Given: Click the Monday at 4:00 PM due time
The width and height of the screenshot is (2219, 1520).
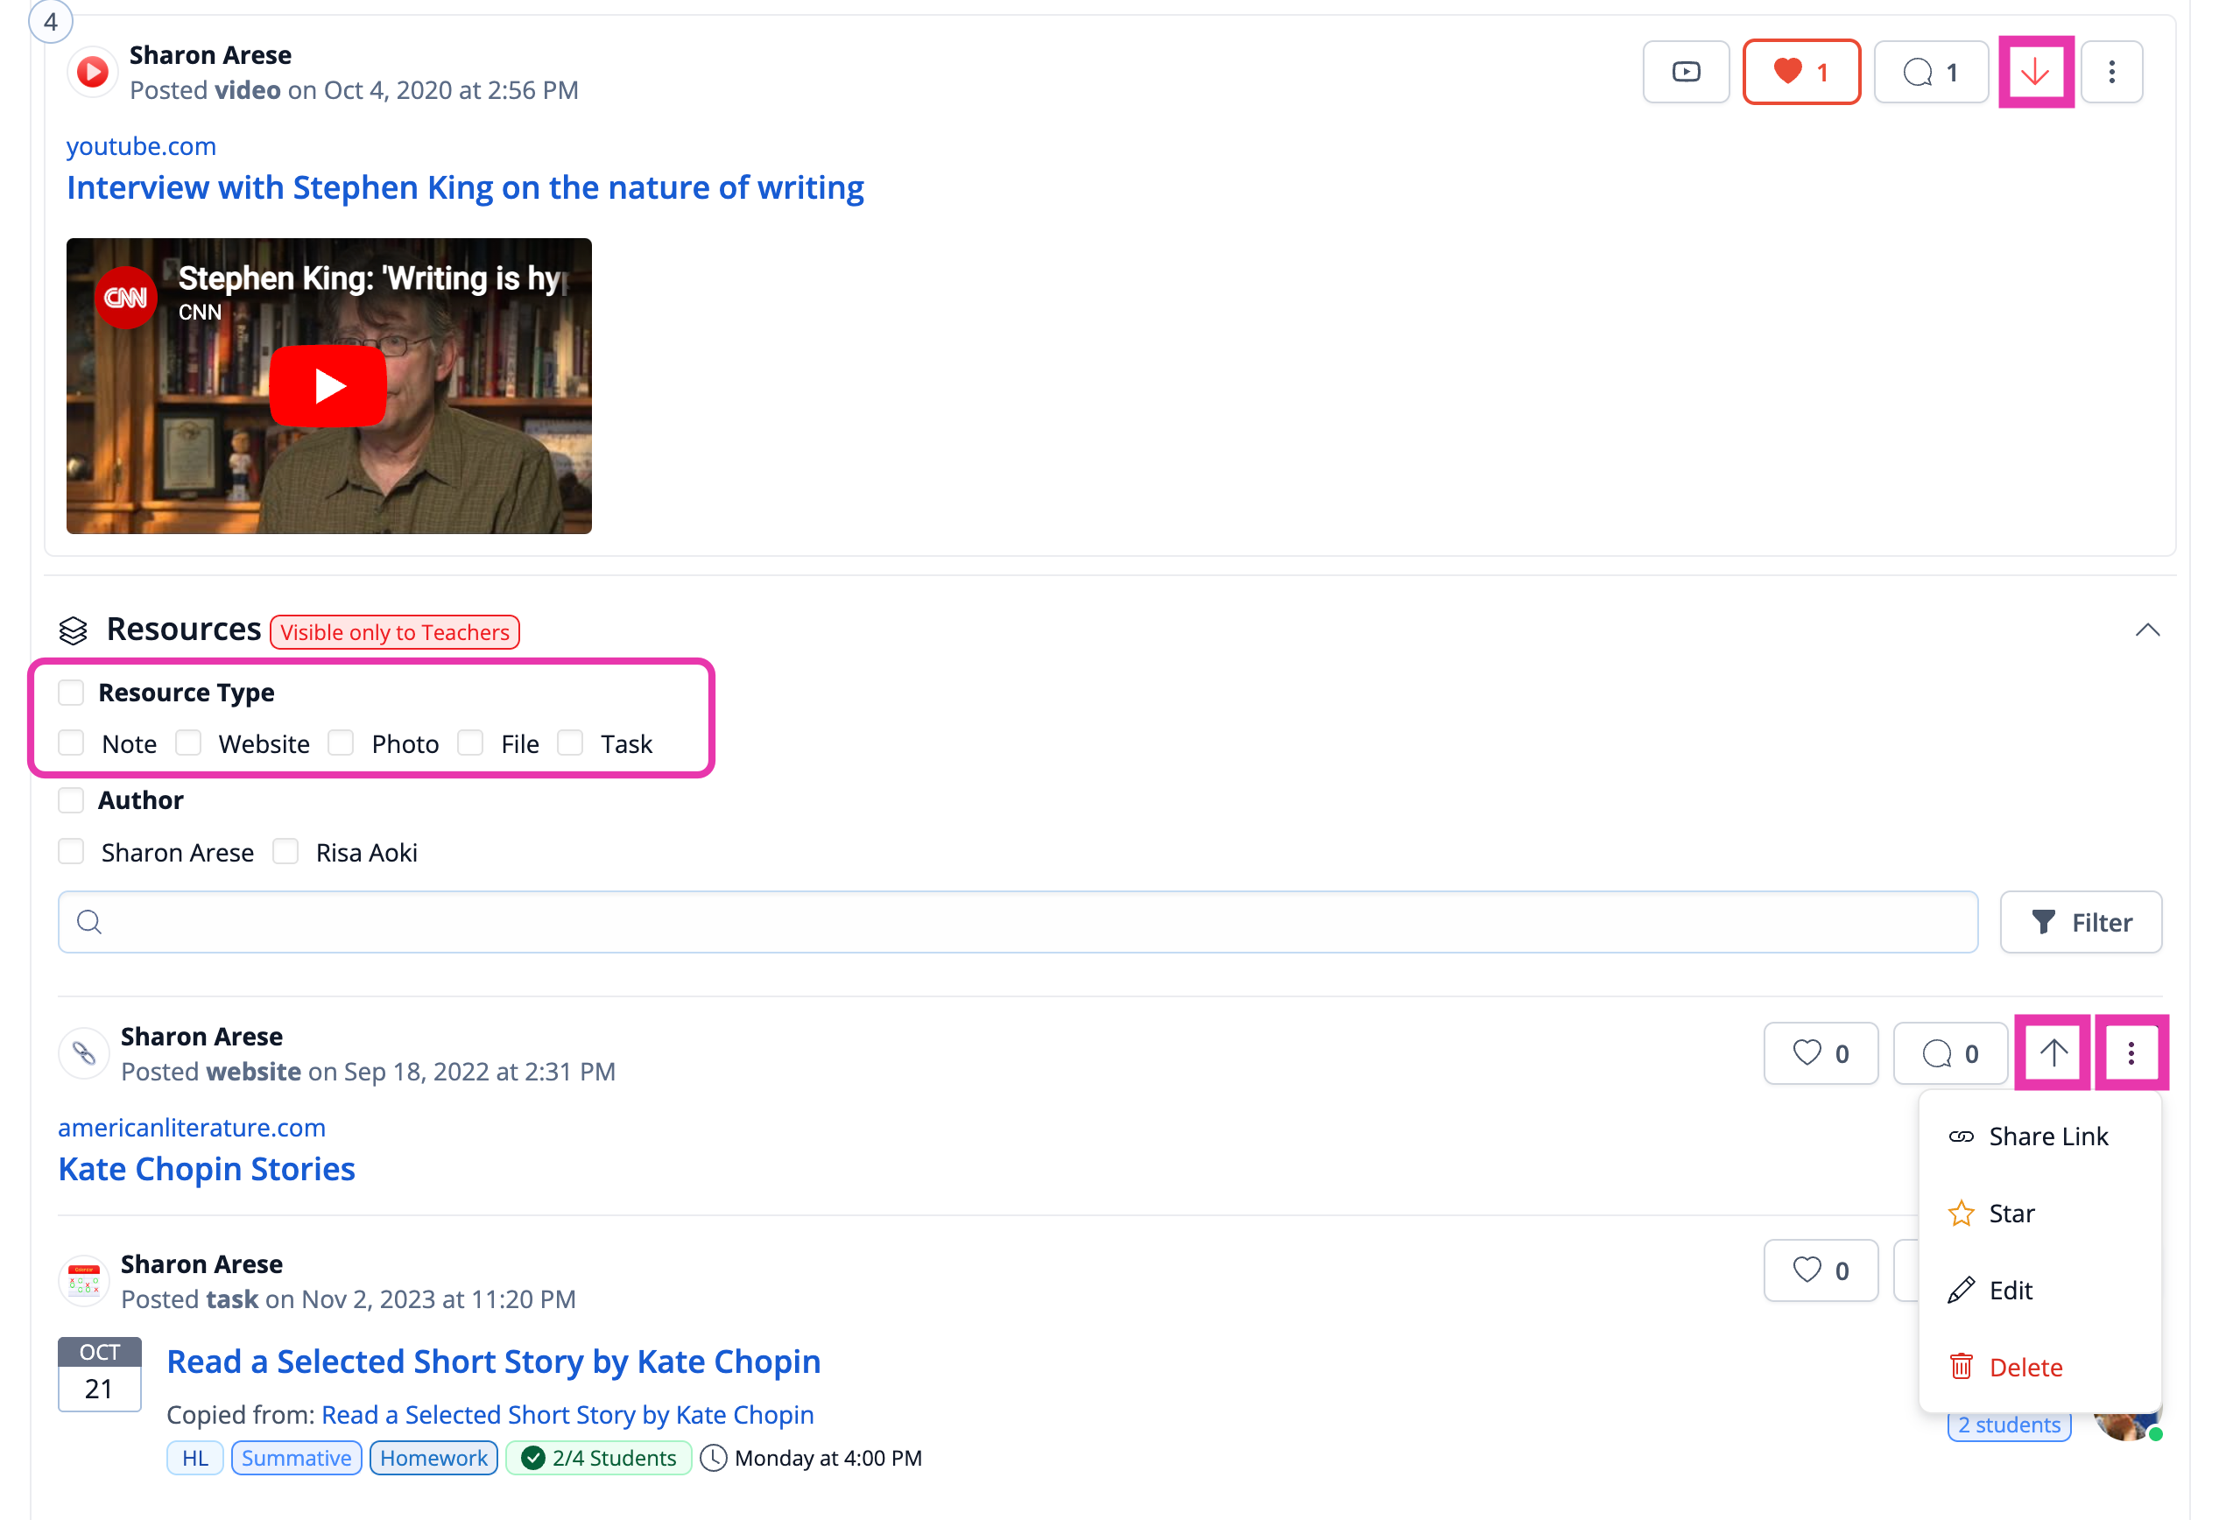Looking at the screenshot, I should (x=811, y=1458).
